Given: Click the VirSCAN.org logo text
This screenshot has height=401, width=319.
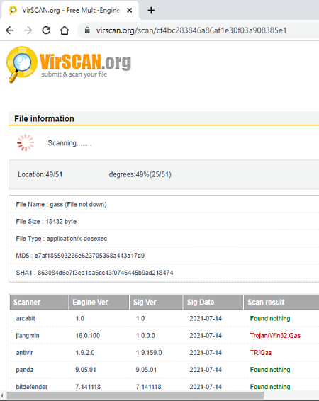Looking at the screenshot, I should tap(86, 62).
